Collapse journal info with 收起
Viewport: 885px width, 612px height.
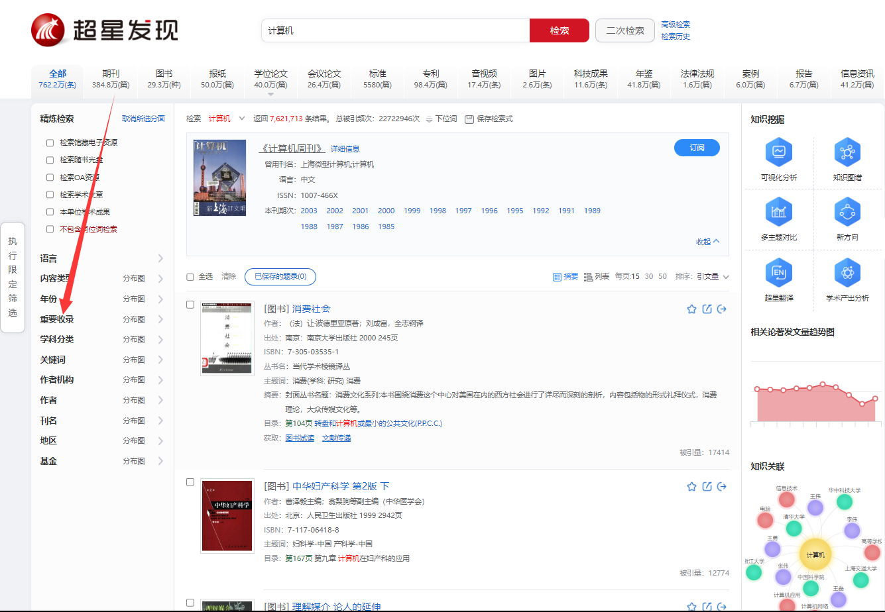coord(707,242)
